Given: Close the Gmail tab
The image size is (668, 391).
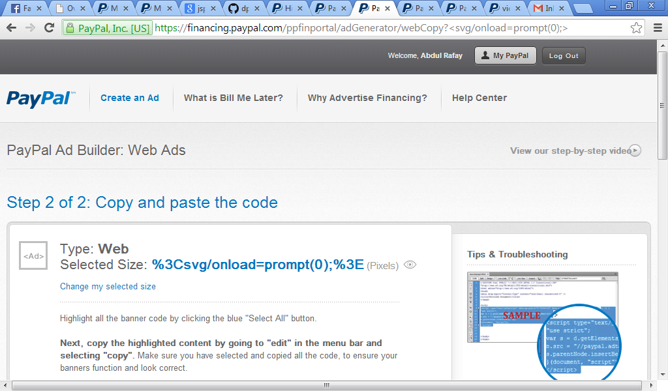Looking at the screenshot, I should 562,8.
